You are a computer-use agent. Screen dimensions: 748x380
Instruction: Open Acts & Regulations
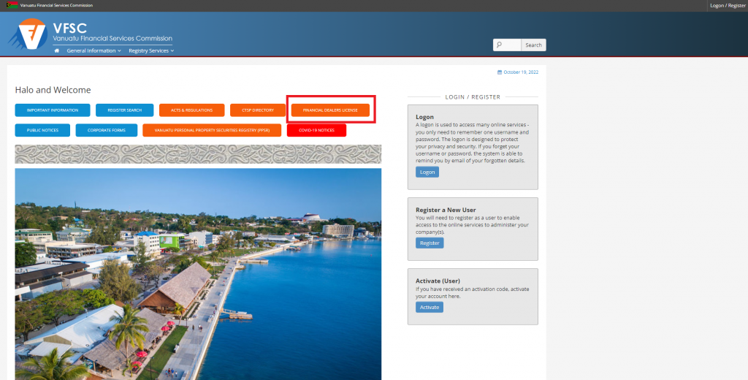[191, 110]
